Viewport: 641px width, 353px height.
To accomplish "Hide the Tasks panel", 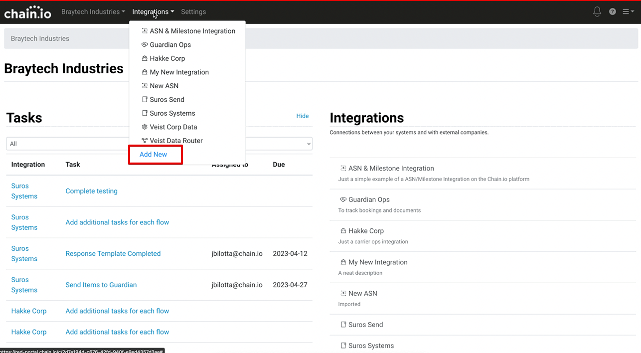I will 303,116.
